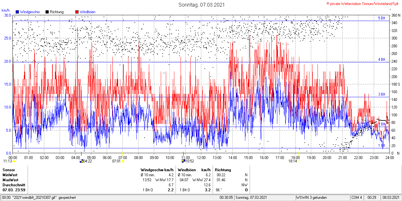Viewport: 402px width, 201px height.
Task: Click the 24:00 time axis label
Action: click(x=390, y=157)
